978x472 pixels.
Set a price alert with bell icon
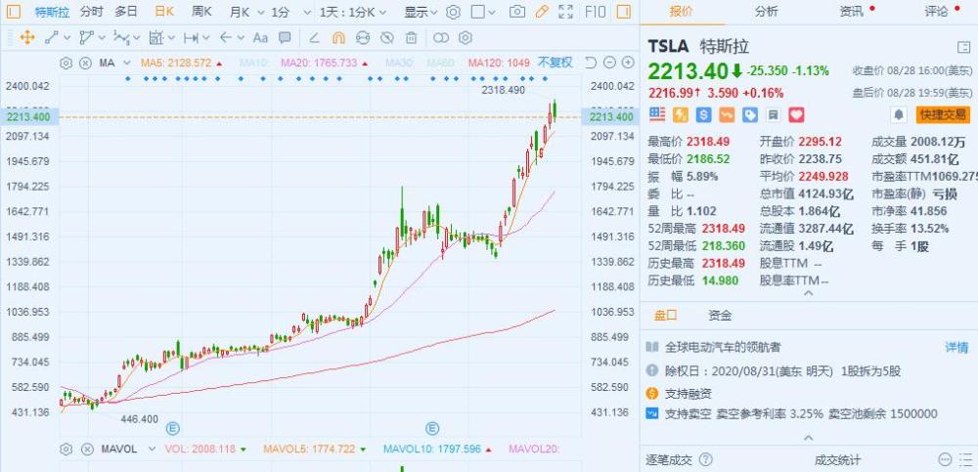[x=899, y=114]
